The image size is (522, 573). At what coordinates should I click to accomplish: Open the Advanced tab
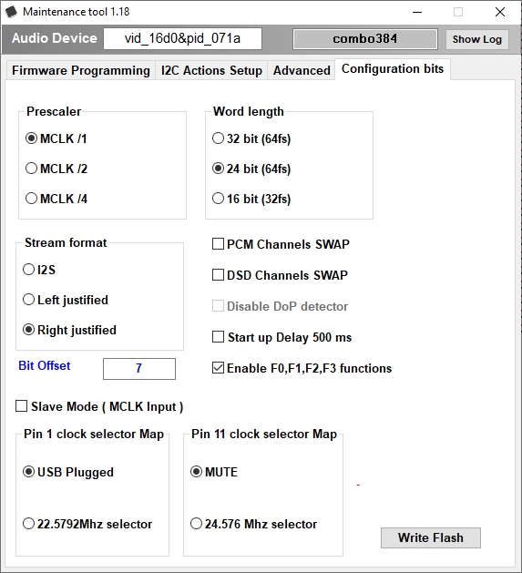coord(302,70)
